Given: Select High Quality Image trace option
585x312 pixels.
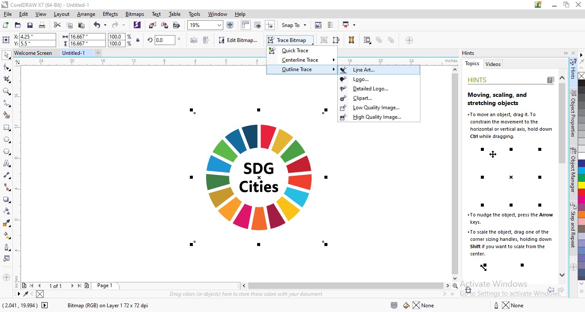Looking at the screenshot, I should 379,117.
